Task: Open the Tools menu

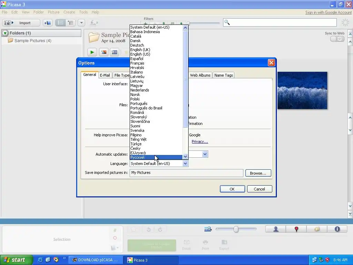Action: [83, 12]
